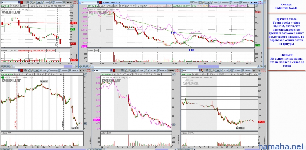Click symbol field SPY in bottom-right chart
The width and height of the screenshot is (306, 150).
(x=190, y=70)
